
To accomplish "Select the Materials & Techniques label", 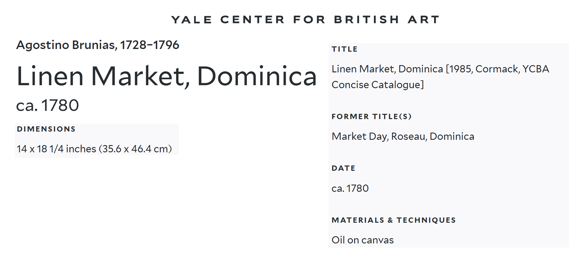I will 393,220.
